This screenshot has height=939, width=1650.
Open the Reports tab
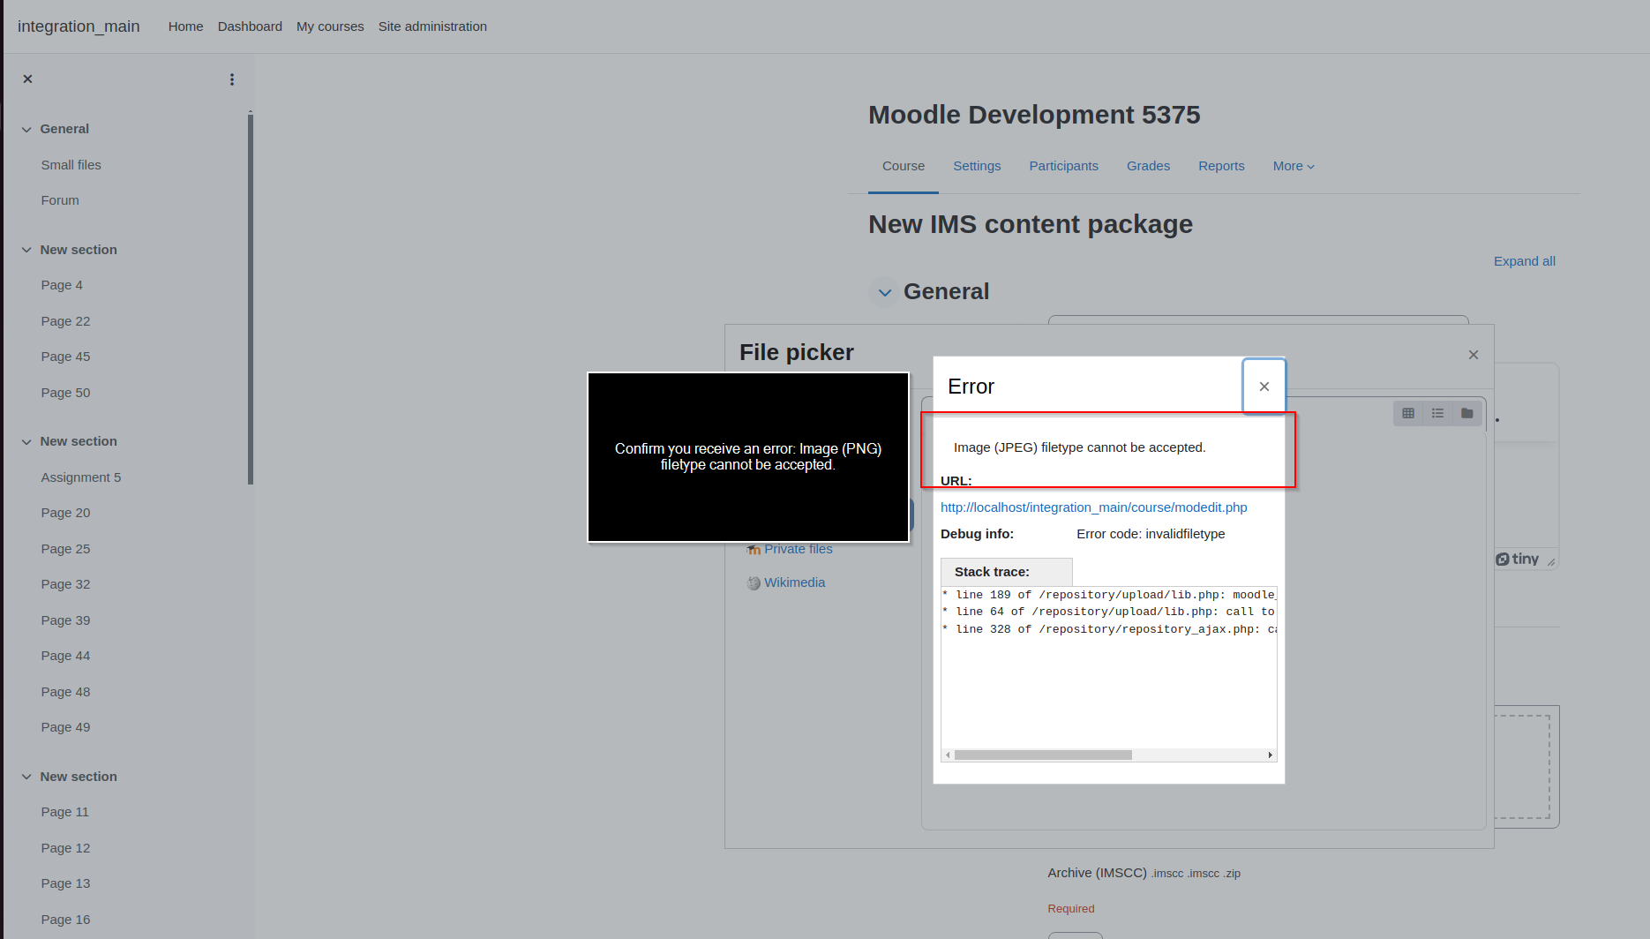pos(1221,166)
